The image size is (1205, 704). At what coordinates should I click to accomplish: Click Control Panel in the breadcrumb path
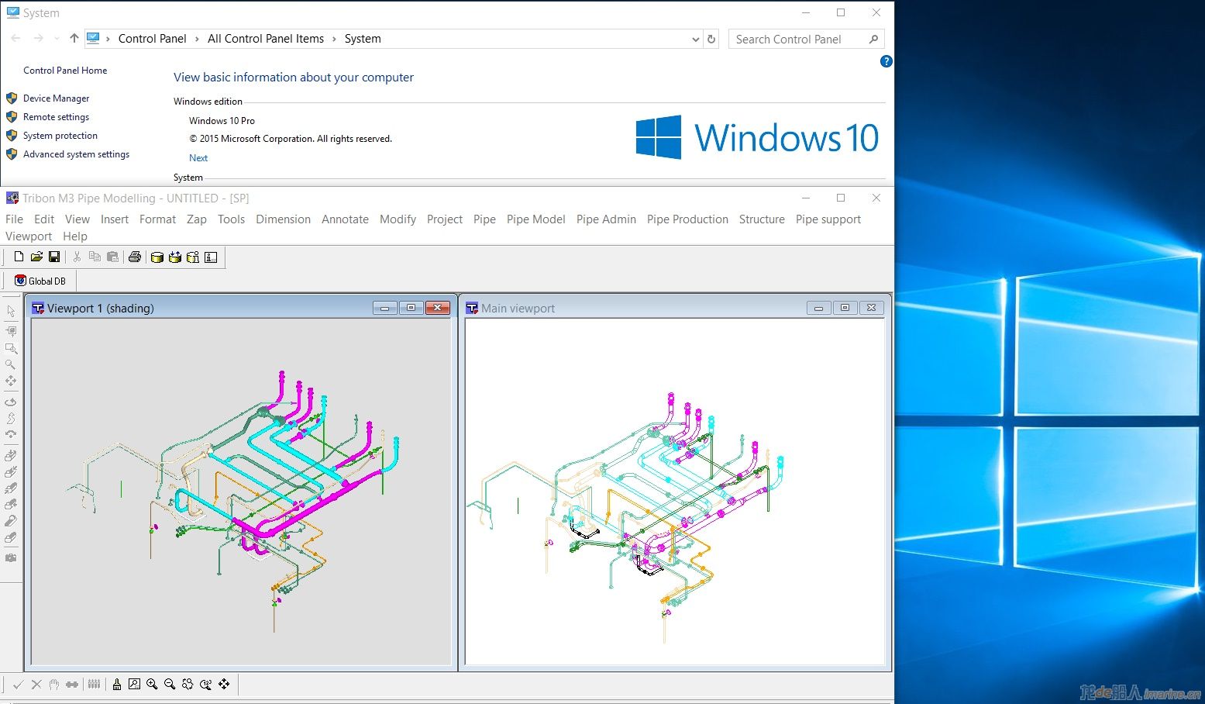tap(152, 39)
